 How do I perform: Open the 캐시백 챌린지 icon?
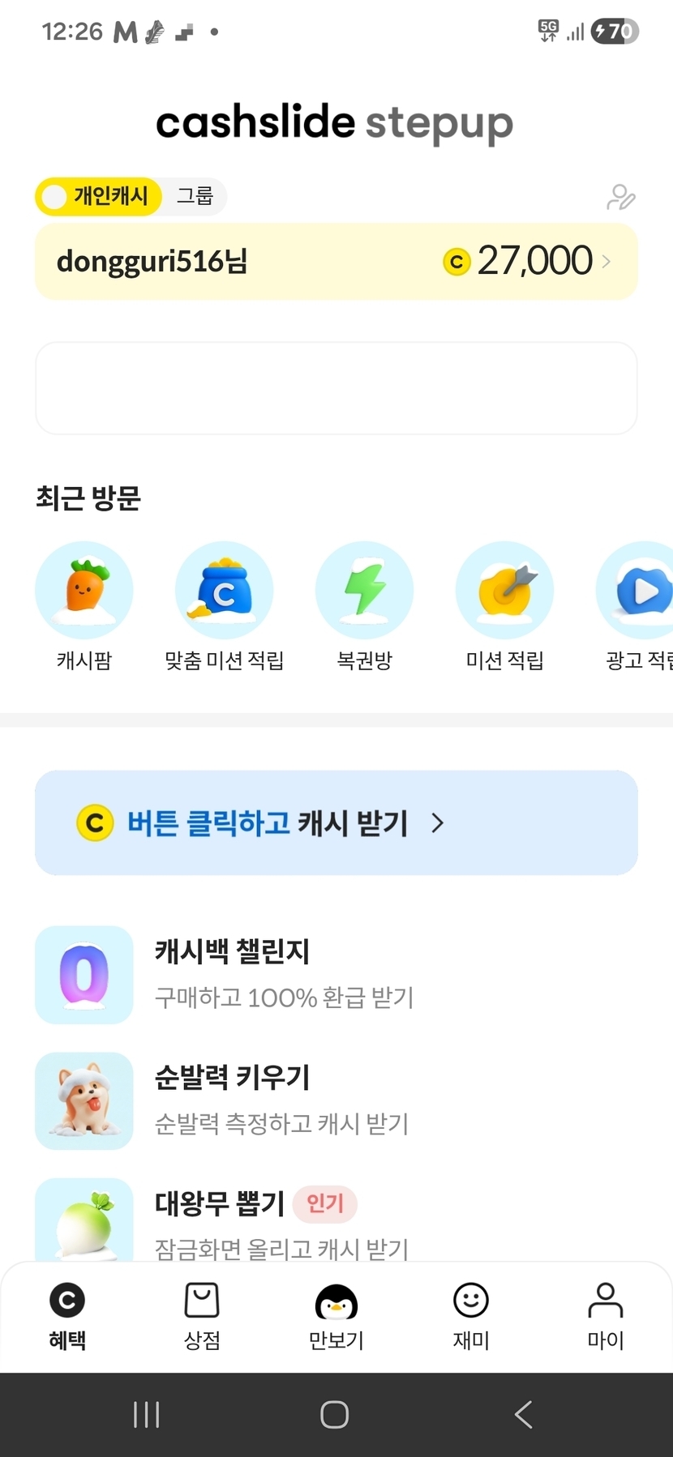click(x=84, y=975)
